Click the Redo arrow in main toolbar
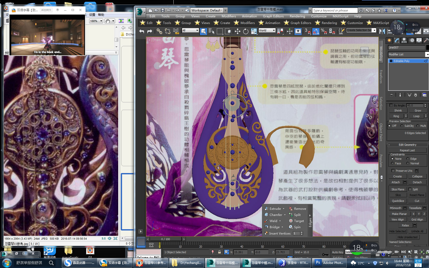Screen dimensions: 429x268 click(150, 31)
